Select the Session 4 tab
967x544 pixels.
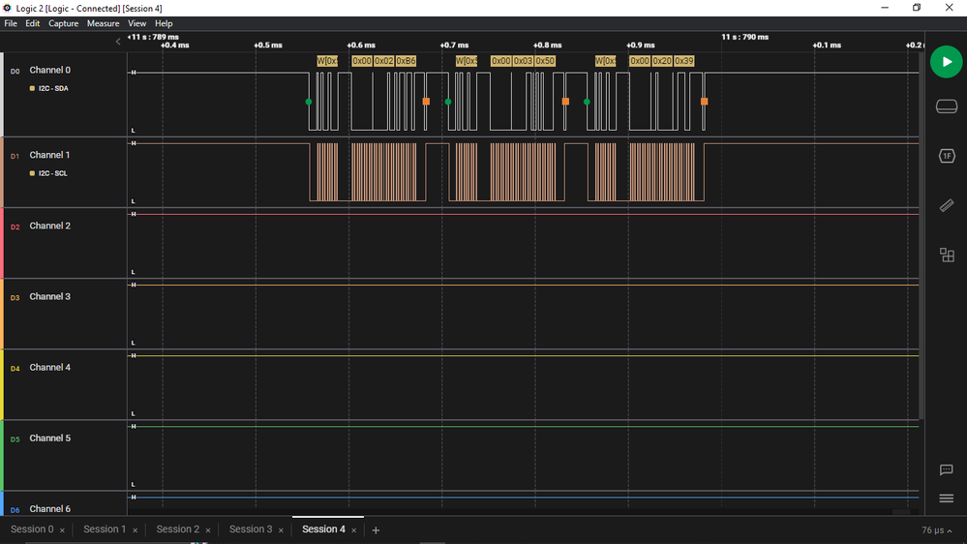(x=323, y=529)
